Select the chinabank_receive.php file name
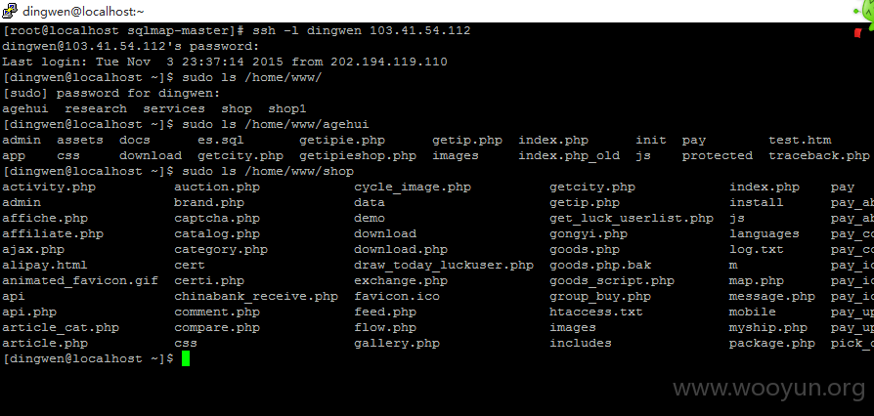 tap(256, 297)
